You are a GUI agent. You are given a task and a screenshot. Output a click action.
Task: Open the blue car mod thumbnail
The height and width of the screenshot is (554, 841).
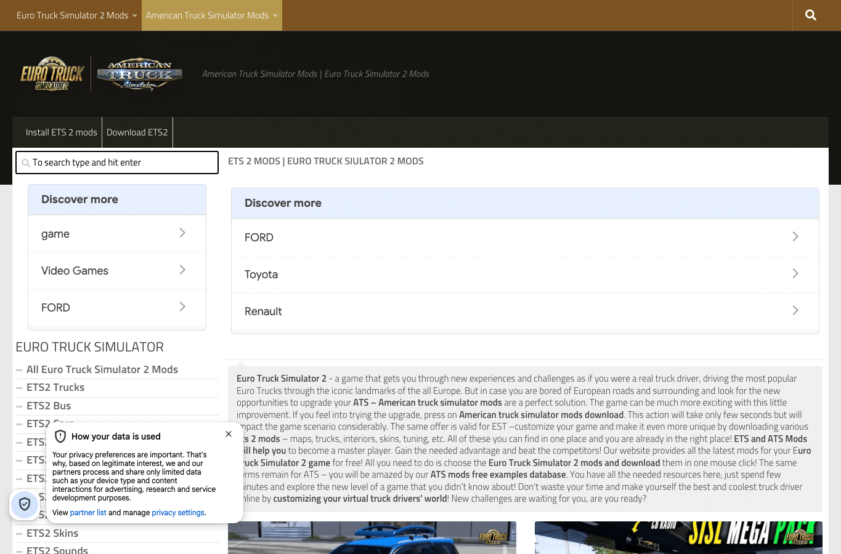click(x=372, y=537)
